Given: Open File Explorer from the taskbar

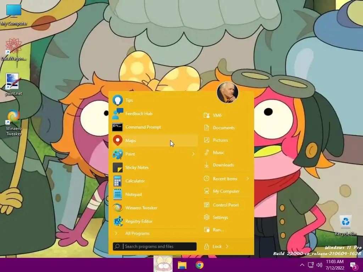Looking at the screenshot, I should (x=182, y=265).
